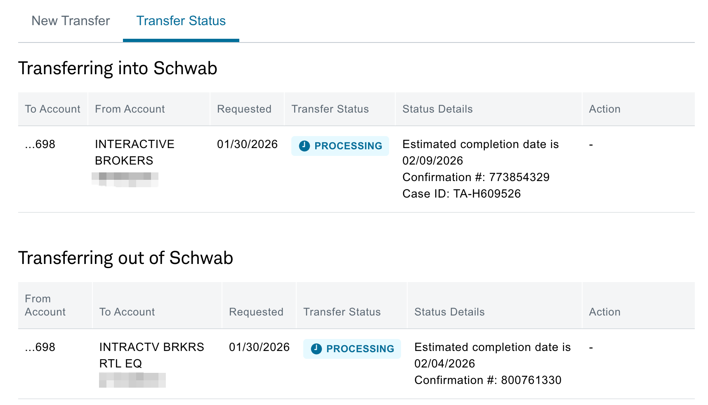Click estimated completion date 02/04/2026
The width and height of the screenshot is (708, 405).
[x=444, y=364]
